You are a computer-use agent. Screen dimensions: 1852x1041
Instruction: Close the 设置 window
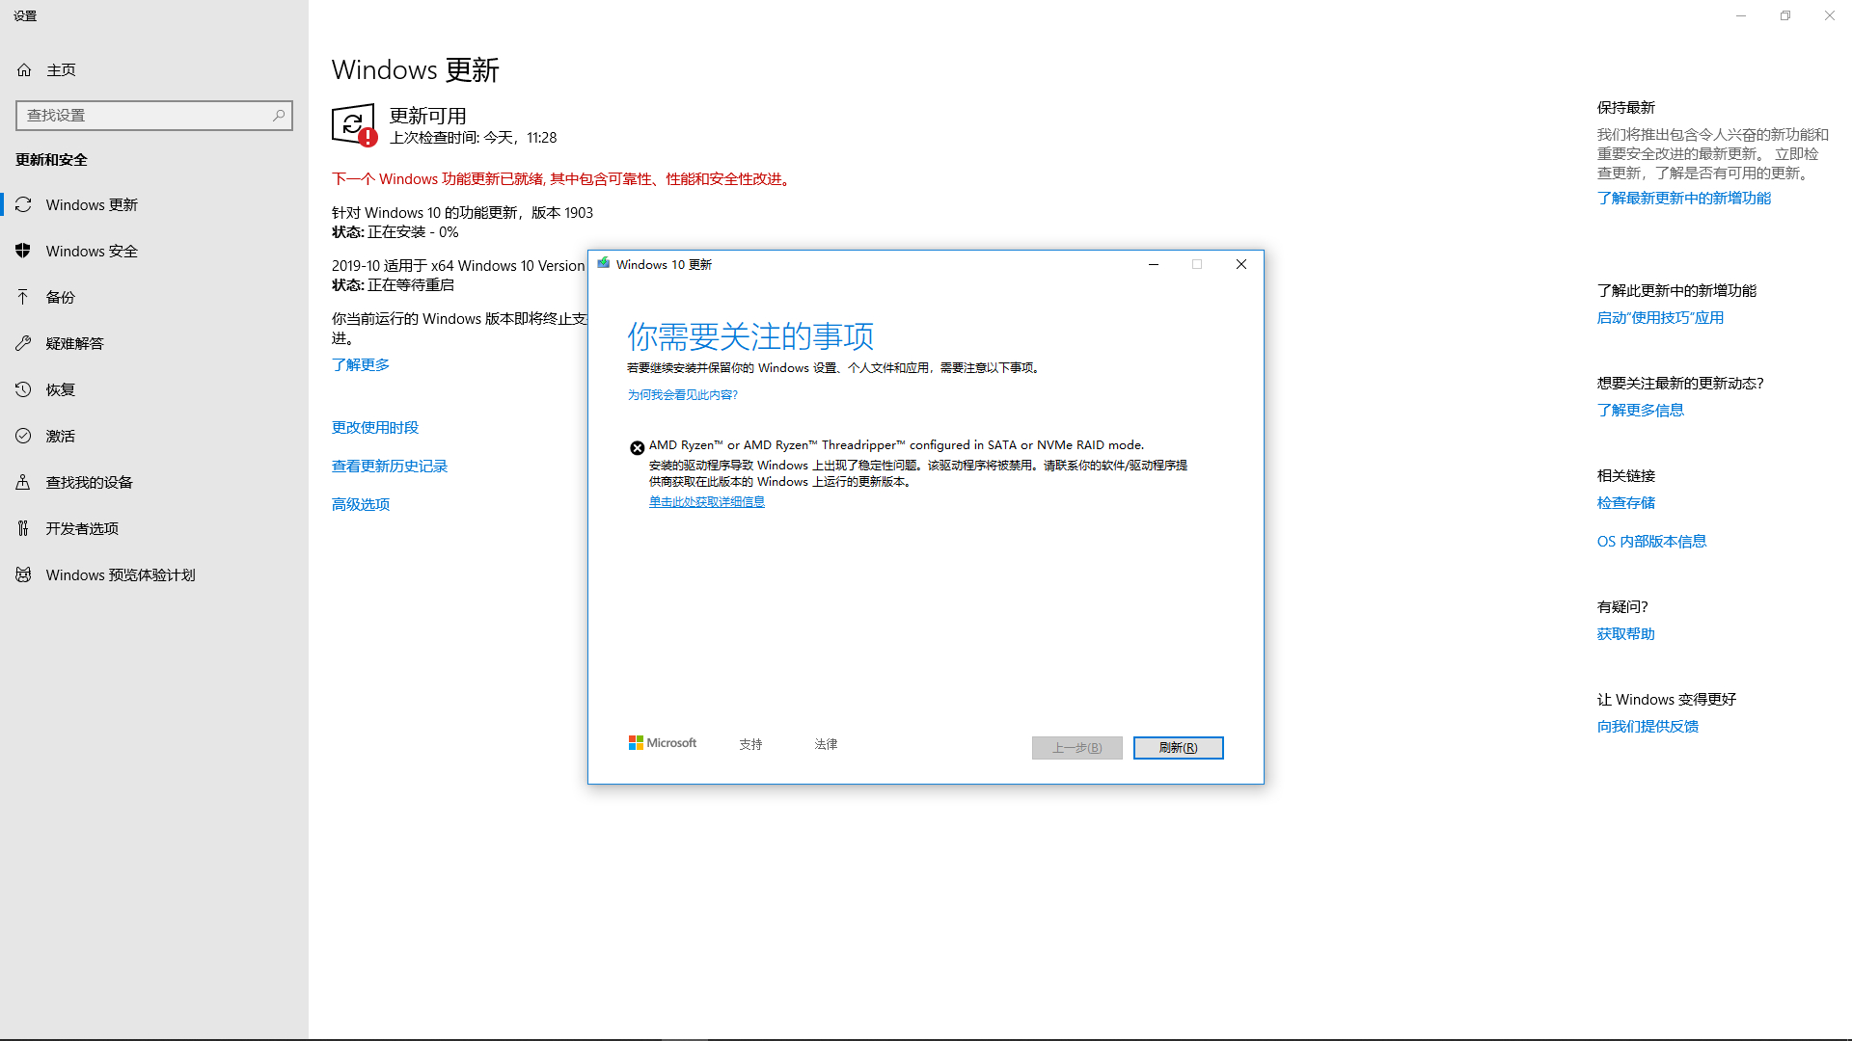[1830, 15]
